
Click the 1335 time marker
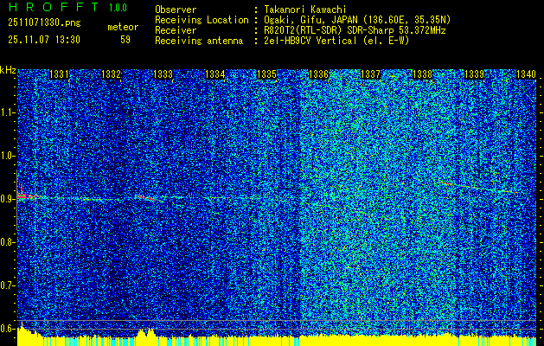point(266,74)
